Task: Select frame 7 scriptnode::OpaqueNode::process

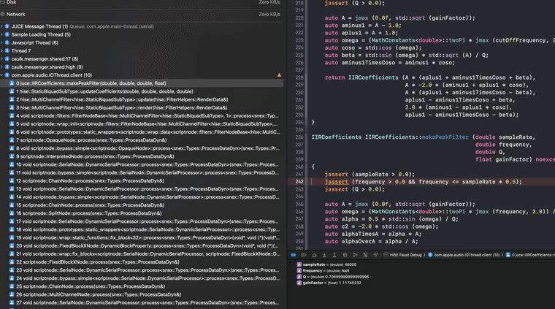Action: click(x=142, y=140)
